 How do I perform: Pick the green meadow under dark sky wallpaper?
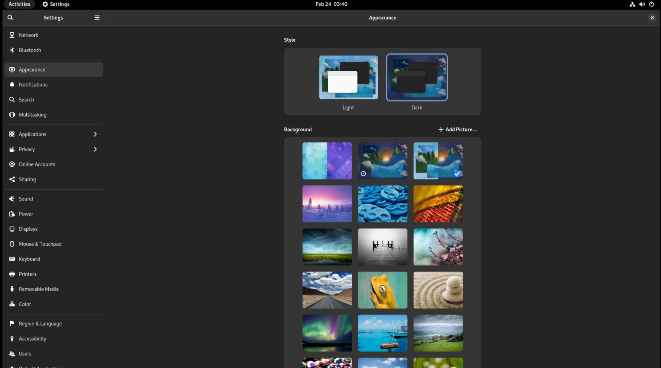pos(327,247)
